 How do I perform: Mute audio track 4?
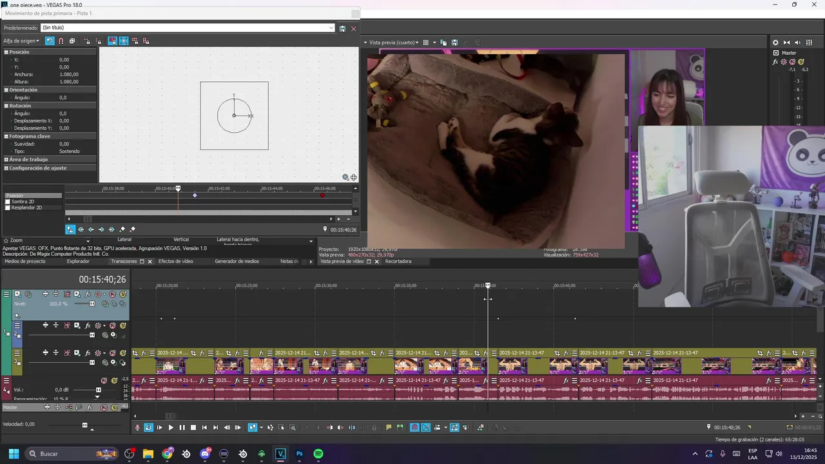[104, 381]
